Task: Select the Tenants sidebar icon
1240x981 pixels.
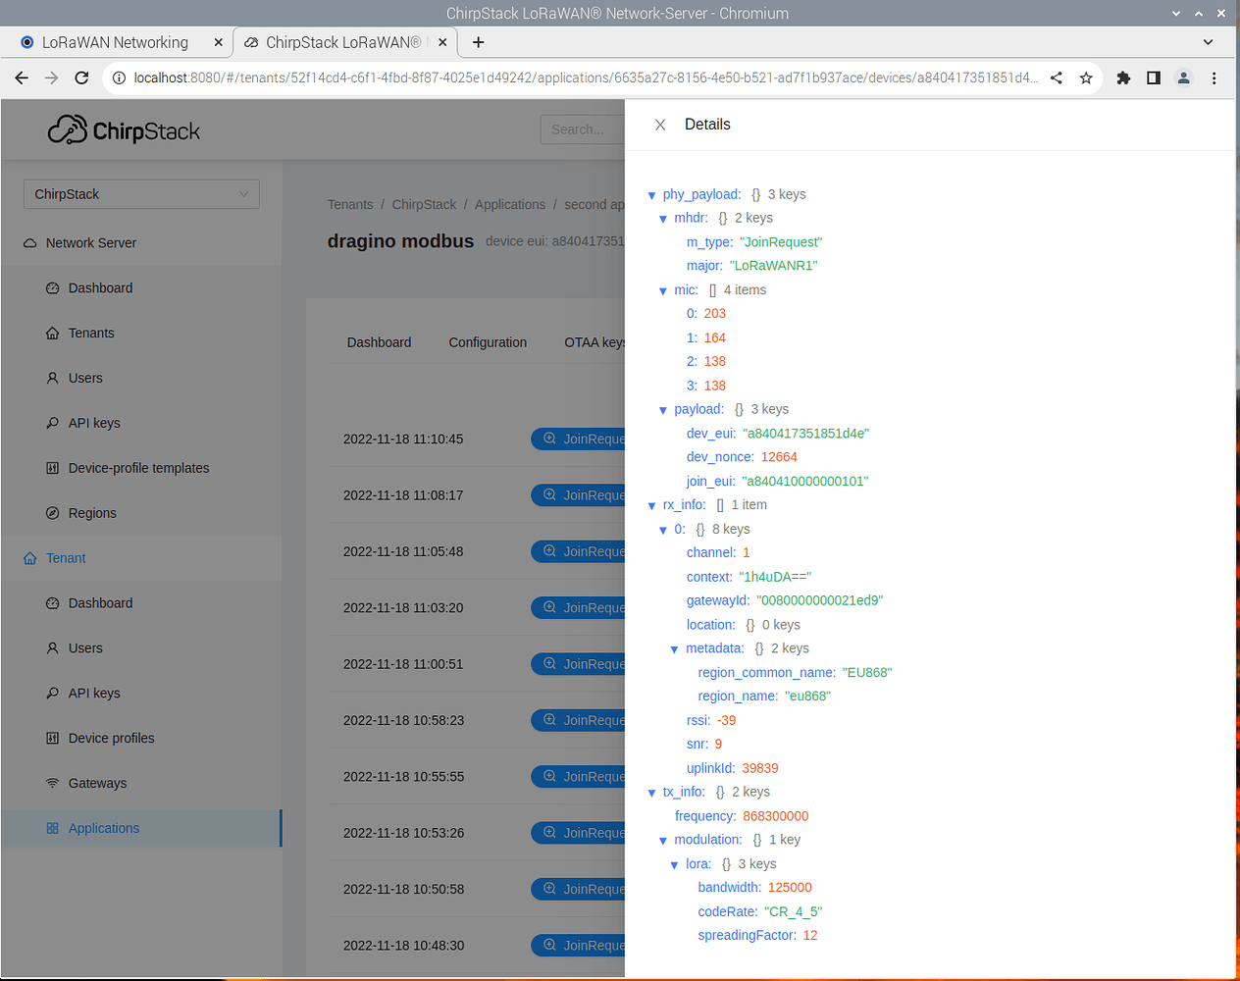Action: [52, 333]
